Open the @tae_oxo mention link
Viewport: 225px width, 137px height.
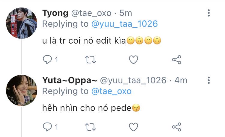(x=111, y=91)
